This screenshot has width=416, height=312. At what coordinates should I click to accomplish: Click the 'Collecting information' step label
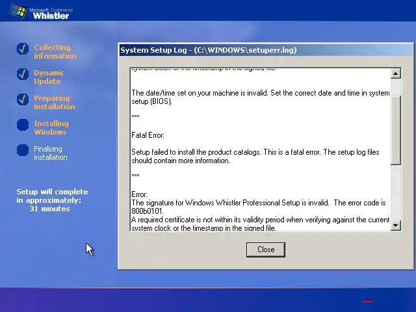55,52
